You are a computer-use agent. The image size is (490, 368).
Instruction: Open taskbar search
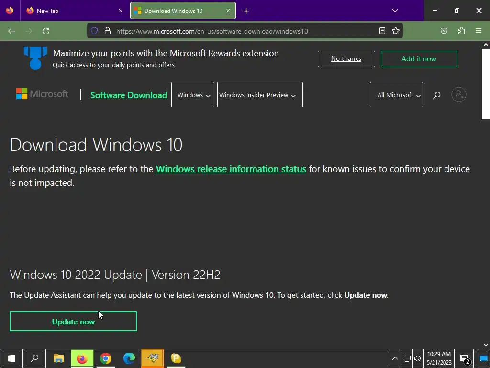[x=34, y=358]
